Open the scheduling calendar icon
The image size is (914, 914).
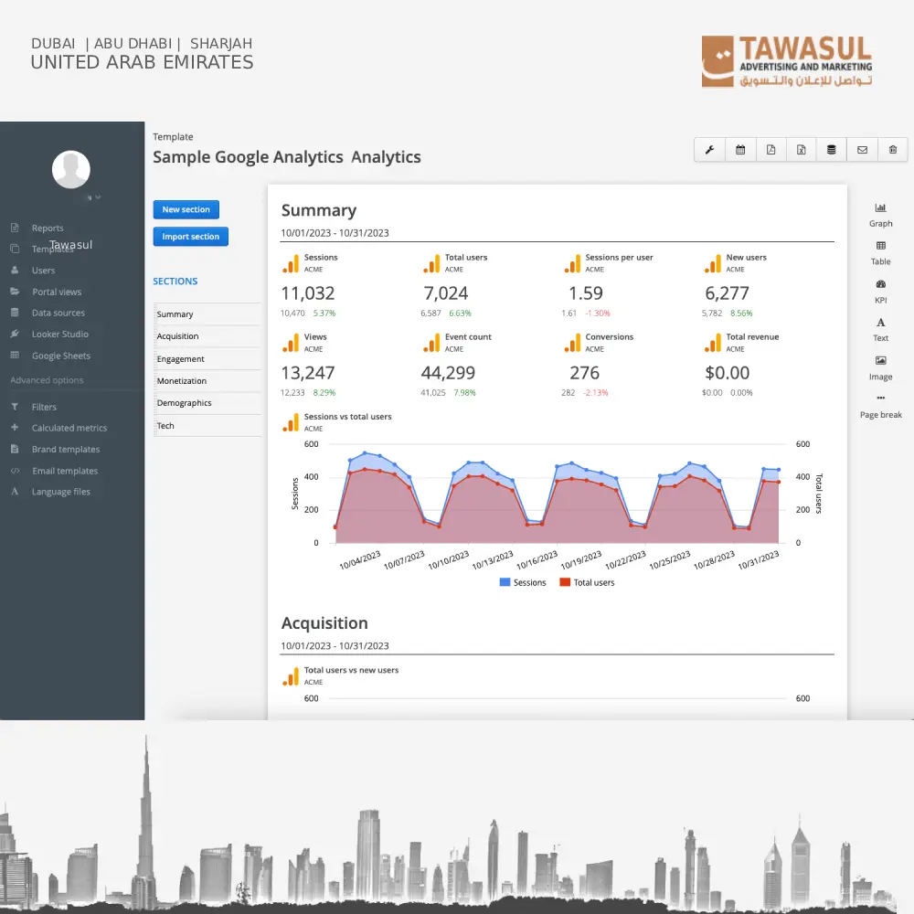tap(740, 149)
